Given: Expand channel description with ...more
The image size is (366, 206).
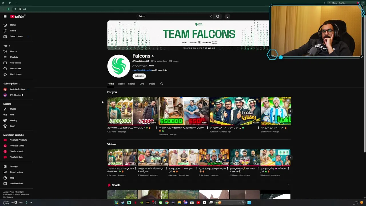Looking at the screenshot, I should tap(151, 66).
